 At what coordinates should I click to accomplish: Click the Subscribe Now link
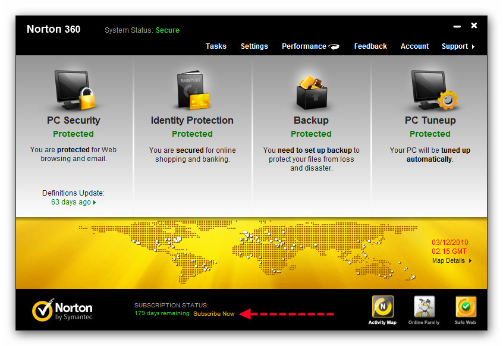pyautogui.click(x=213, y=314)
